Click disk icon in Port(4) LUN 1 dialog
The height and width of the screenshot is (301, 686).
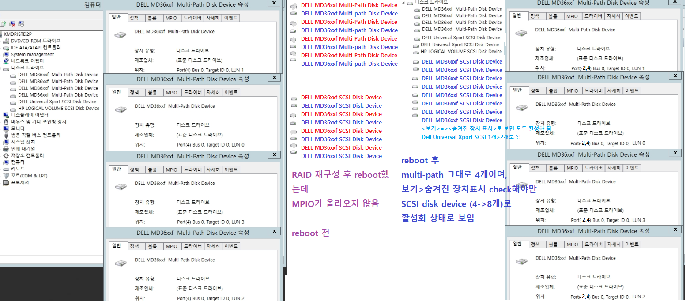click(120, 34)
